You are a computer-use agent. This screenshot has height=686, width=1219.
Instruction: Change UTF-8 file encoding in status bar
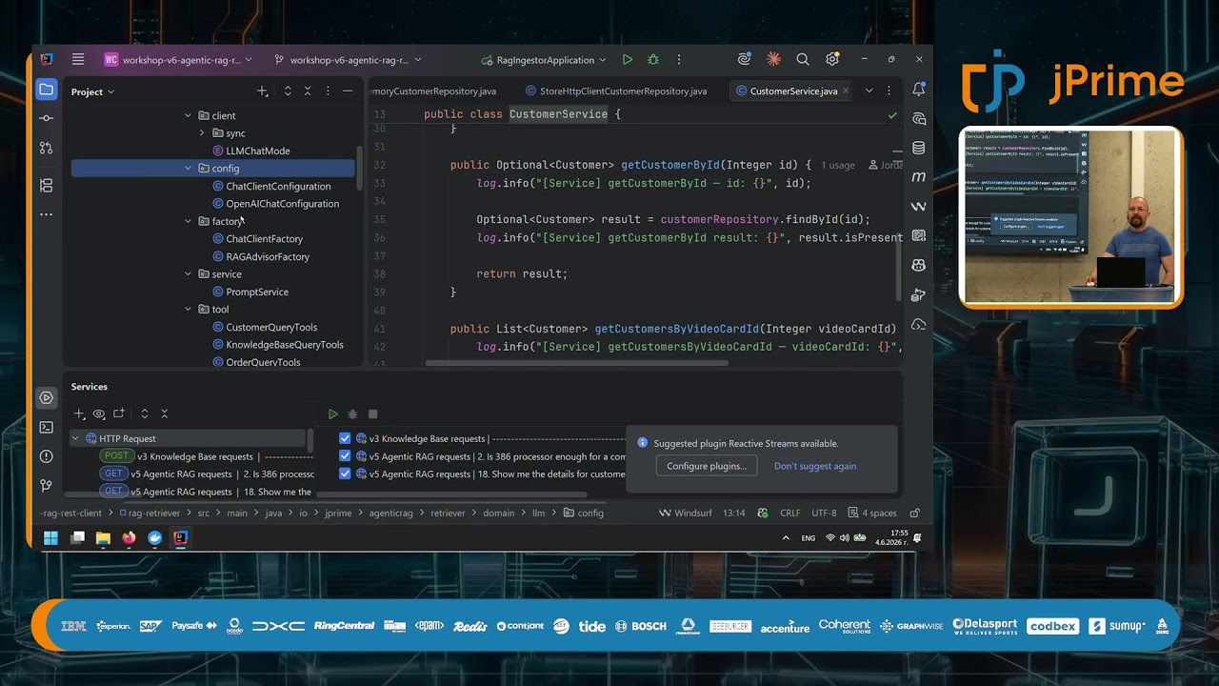[x=824, y=513]
